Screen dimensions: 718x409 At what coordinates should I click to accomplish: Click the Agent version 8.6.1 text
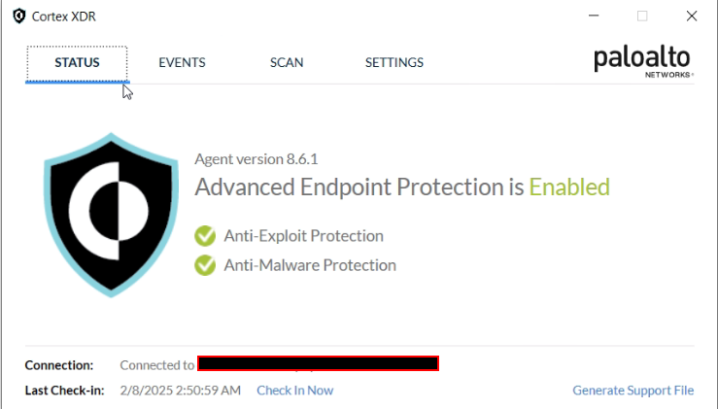[256, 159]
